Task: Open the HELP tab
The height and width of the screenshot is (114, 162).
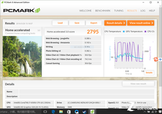Action: point(152,11)
